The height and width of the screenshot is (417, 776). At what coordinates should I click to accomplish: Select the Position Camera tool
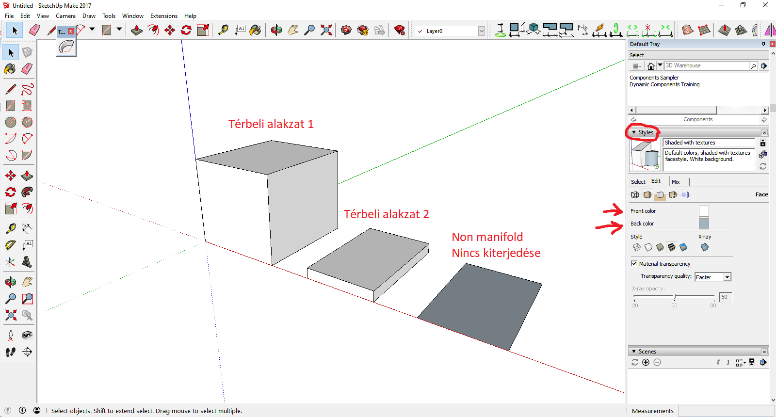11,336
